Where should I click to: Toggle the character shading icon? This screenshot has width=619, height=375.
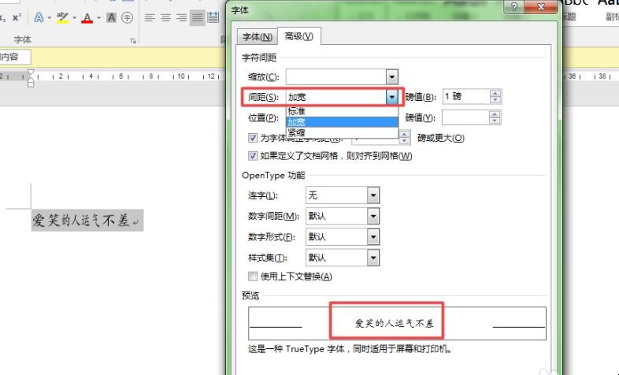[111, 18]
